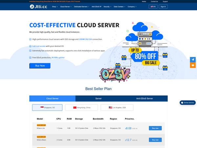Click the Hong Kong flag icon
Viewport: 197px width, 148px height.
75,107
